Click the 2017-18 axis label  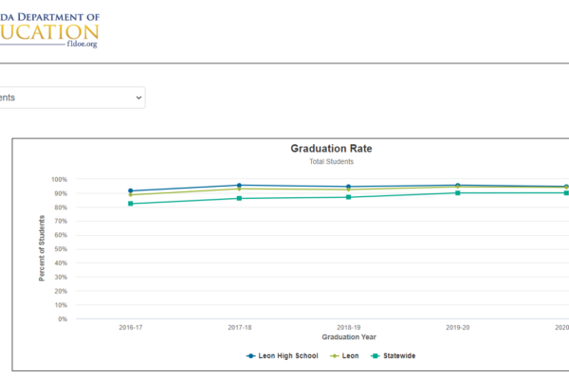click(240, 328)
